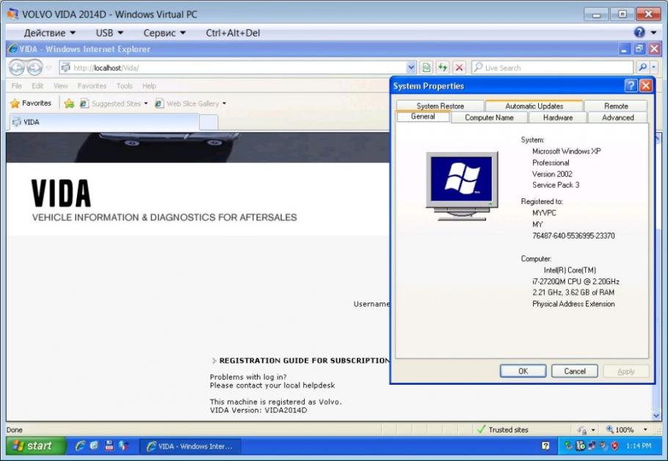The height and width of the screenshot is (461, 668).
Task: Click the Show Desktop icon in Quick Launch
Action: [94, 446]
